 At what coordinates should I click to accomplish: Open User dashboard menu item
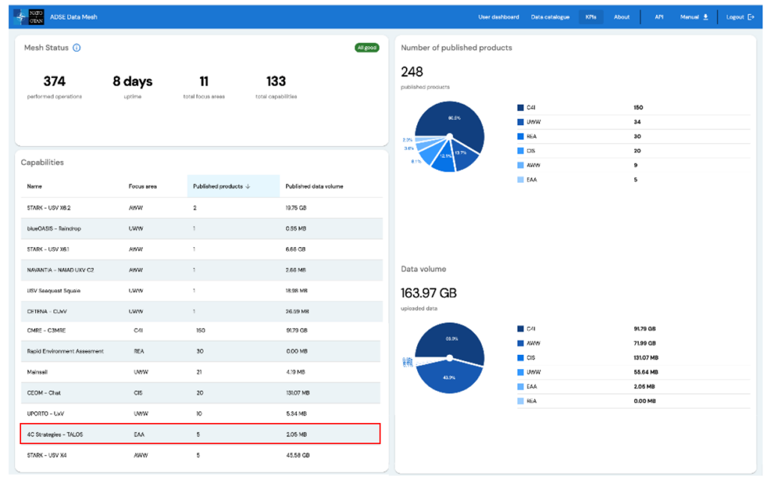[498, 16]
